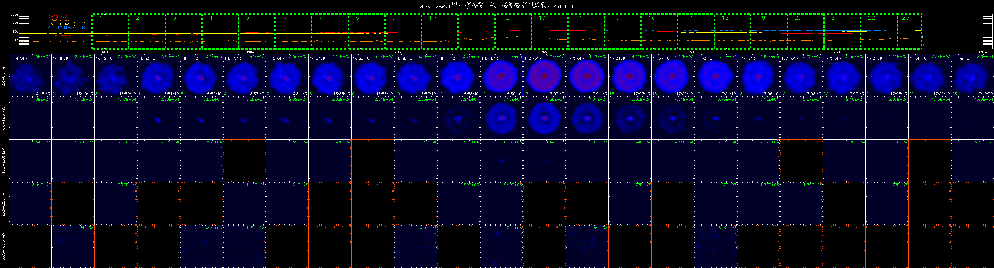Pick interval 10 box in the lightcurve plot
Image resolution: width=994 pixels, height=268 pixels.
point(440,32)
